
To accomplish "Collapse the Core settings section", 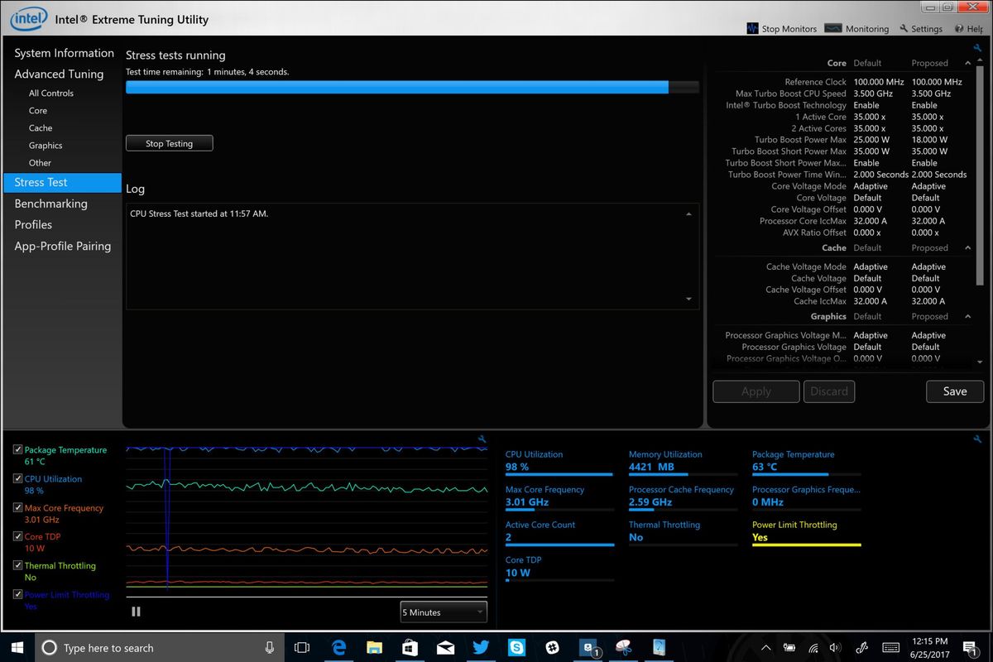I will coord(967,63).
